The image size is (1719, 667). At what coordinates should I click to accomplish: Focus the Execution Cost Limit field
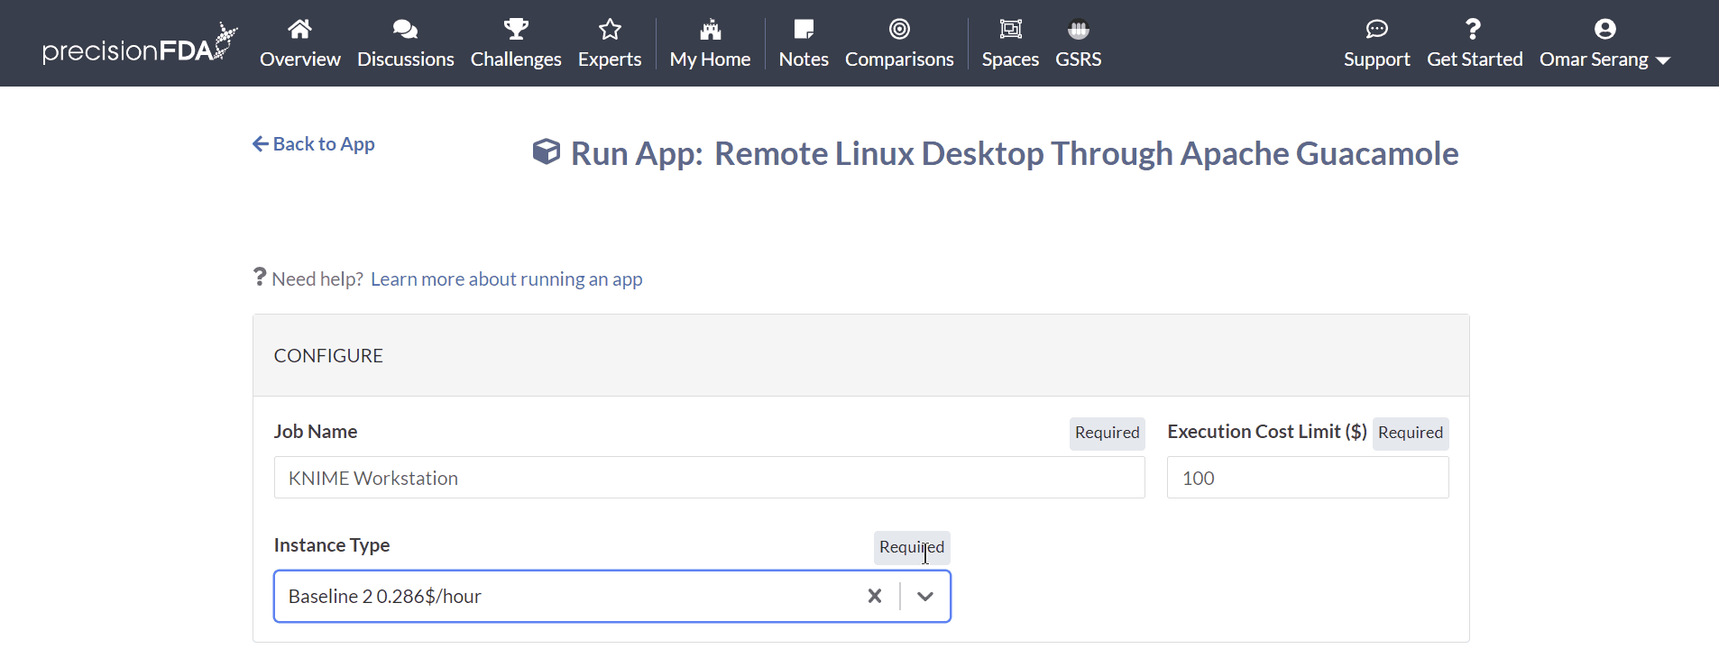pyautogui.click(x=1307, y=478)
